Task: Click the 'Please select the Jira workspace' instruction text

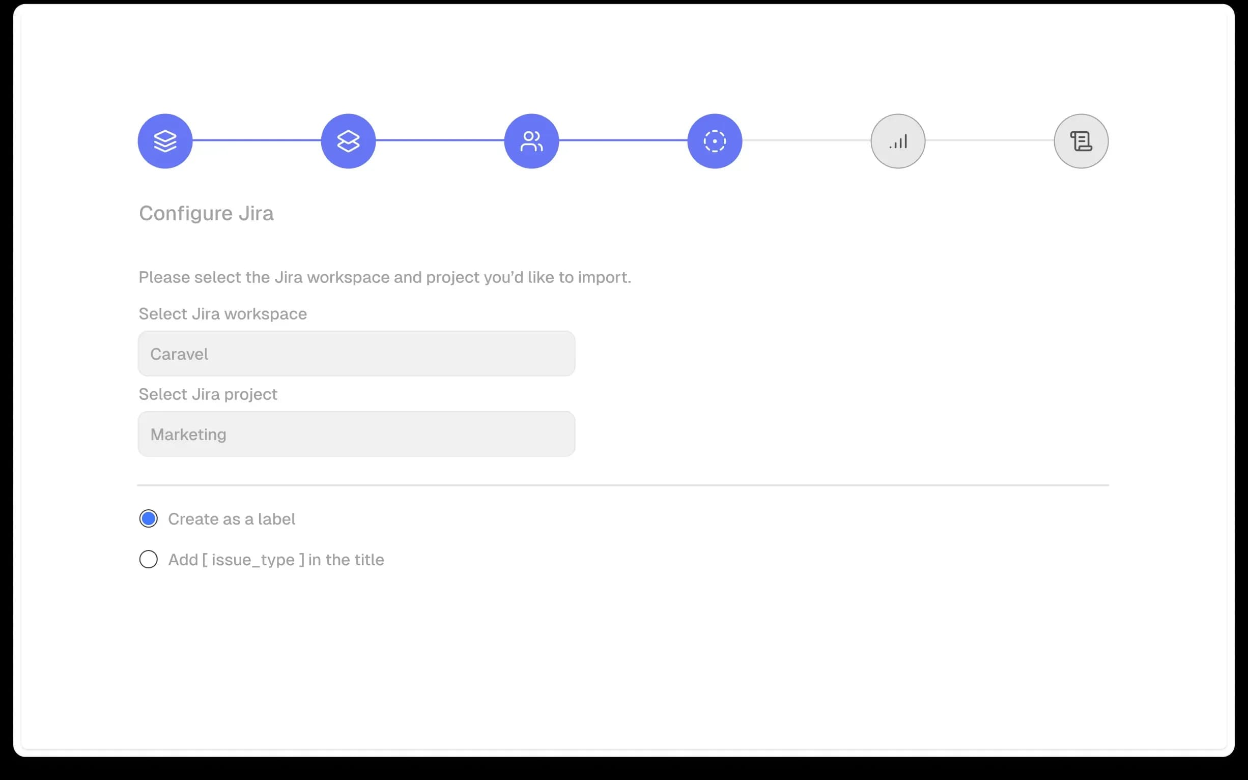Action: (x=385, y=277)
